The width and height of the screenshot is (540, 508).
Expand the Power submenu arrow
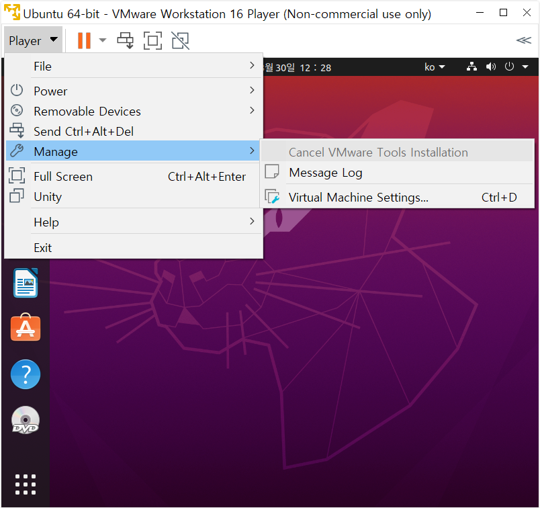pos(252,90)
